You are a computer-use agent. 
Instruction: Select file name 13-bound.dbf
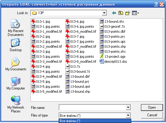pyautogui.click(x=80, y=77)
